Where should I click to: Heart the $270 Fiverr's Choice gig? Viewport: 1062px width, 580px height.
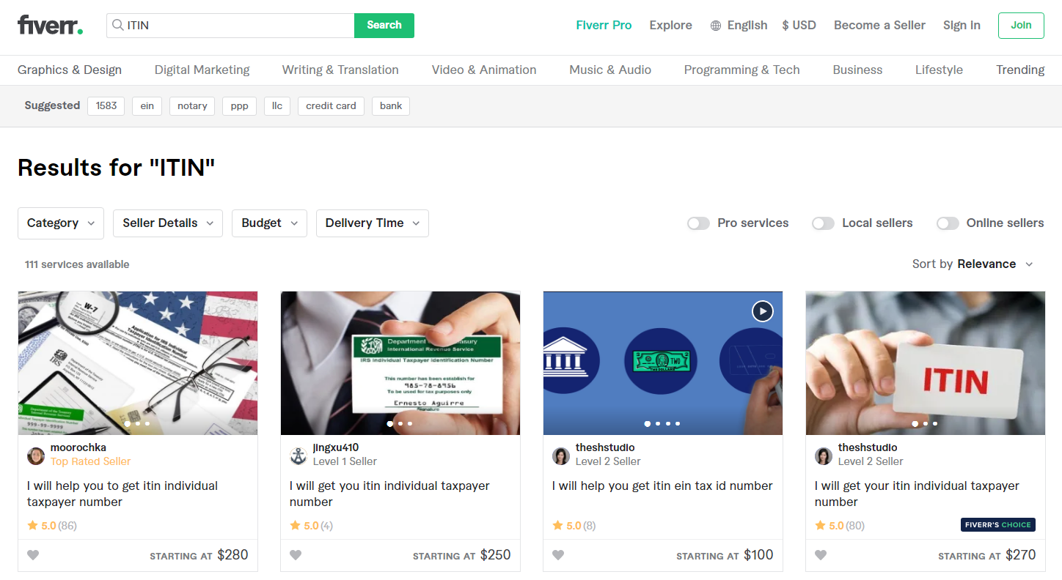point(821,555)
